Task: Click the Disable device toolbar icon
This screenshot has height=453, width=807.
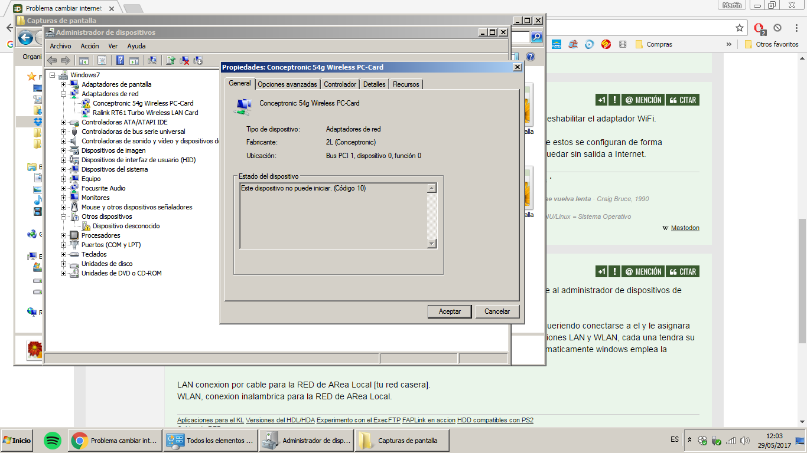Action: pyautogui.click(x=198, y=60)
